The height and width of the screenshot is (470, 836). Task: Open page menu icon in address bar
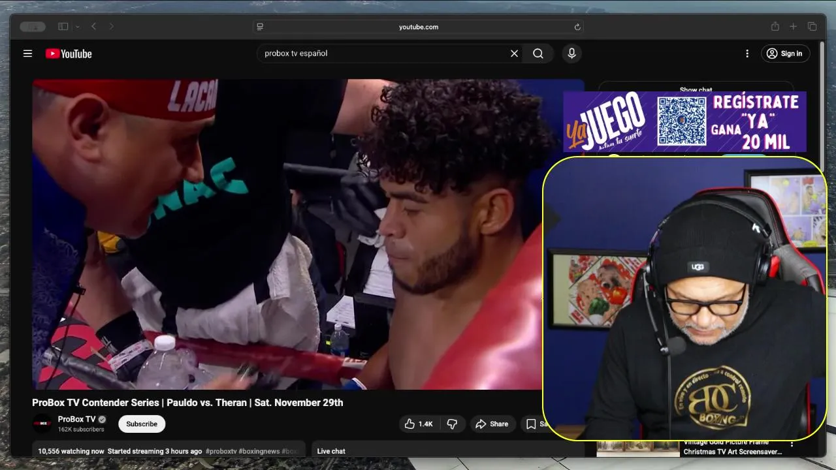point(260,27)
